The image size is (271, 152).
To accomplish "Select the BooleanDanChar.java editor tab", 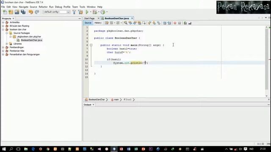I will tap(117, 18).
